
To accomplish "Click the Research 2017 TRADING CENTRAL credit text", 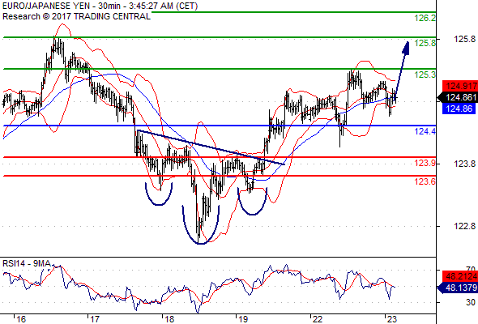I will coord(76,16).
